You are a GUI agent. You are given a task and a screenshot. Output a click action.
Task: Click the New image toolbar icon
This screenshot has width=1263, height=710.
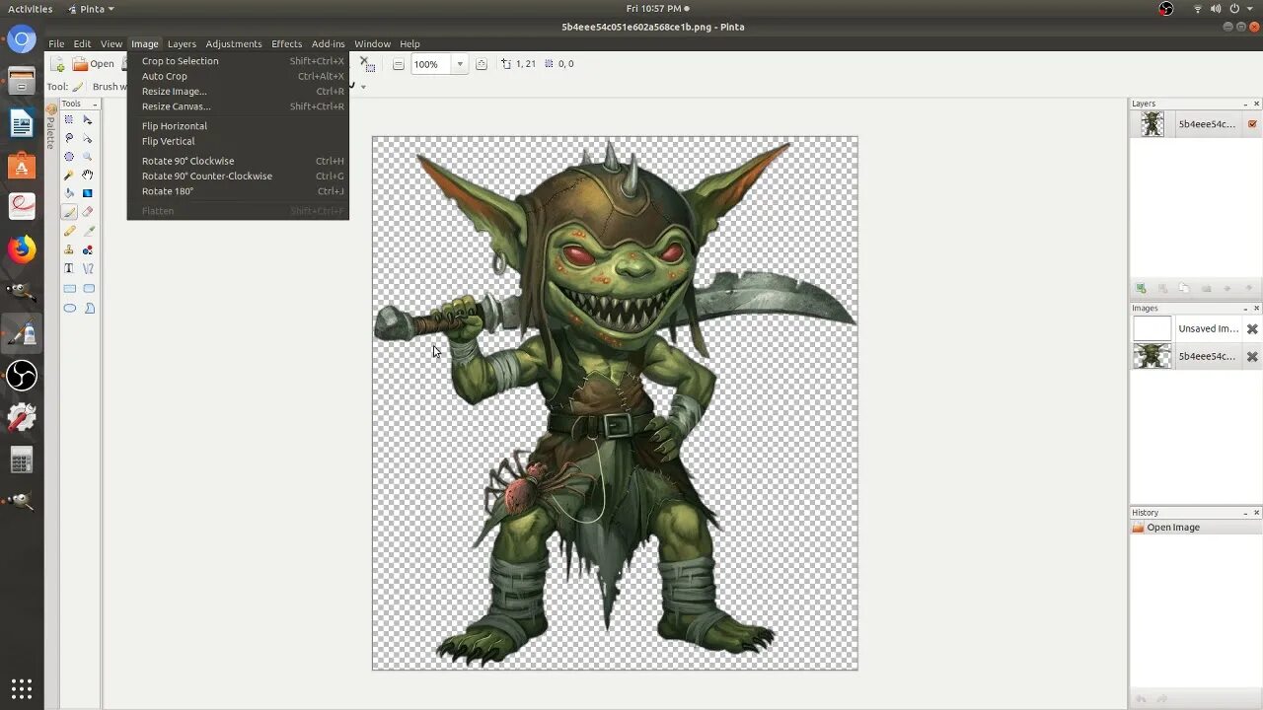(x=58, y=64)
